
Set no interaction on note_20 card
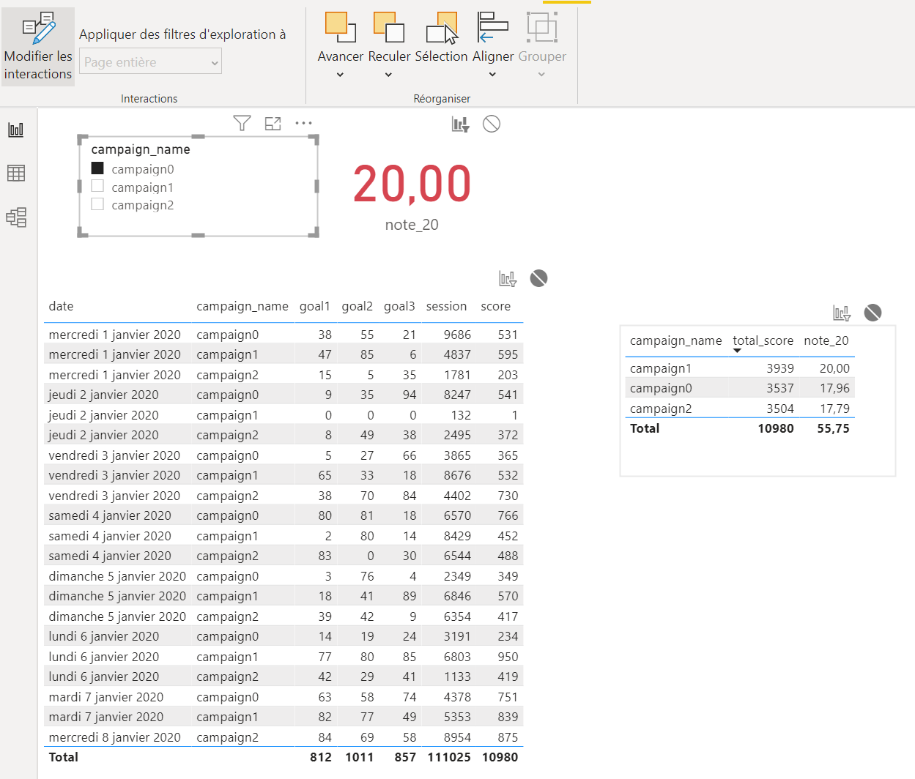point(492,124)
